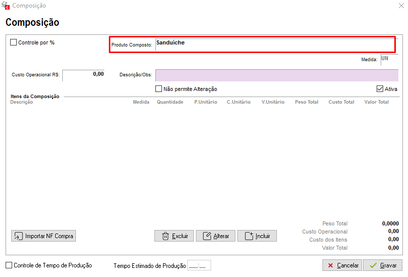Image resolution: width=408 pixels, height=277 pixels.
Task: Click the trash icon on Excluir
Action: [x=166, y=236]
